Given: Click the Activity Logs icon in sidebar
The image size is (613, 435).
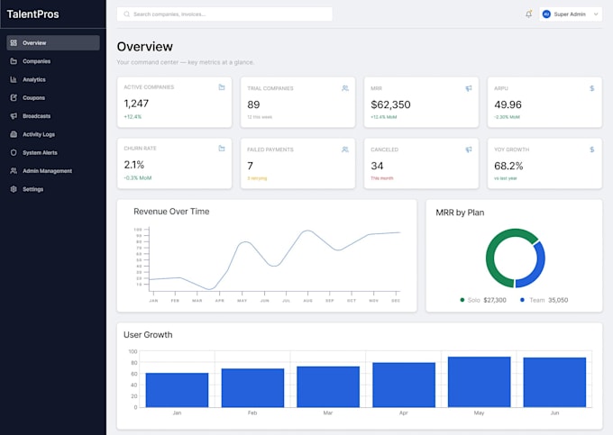Looking at the screenshot, I should tap(14, 134).
